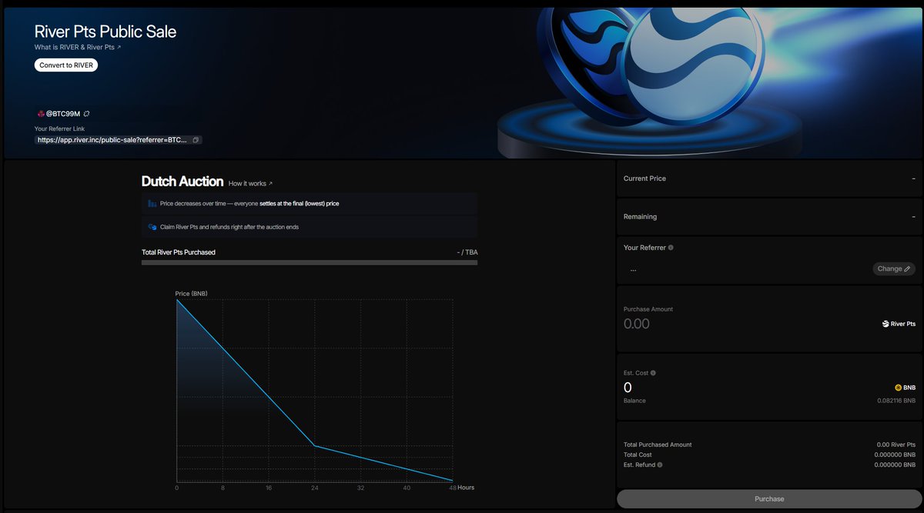The width and height of the screenshot is (924, 513).
Task: Click the claim icon beside refunds note
Action: click(152, 228)
